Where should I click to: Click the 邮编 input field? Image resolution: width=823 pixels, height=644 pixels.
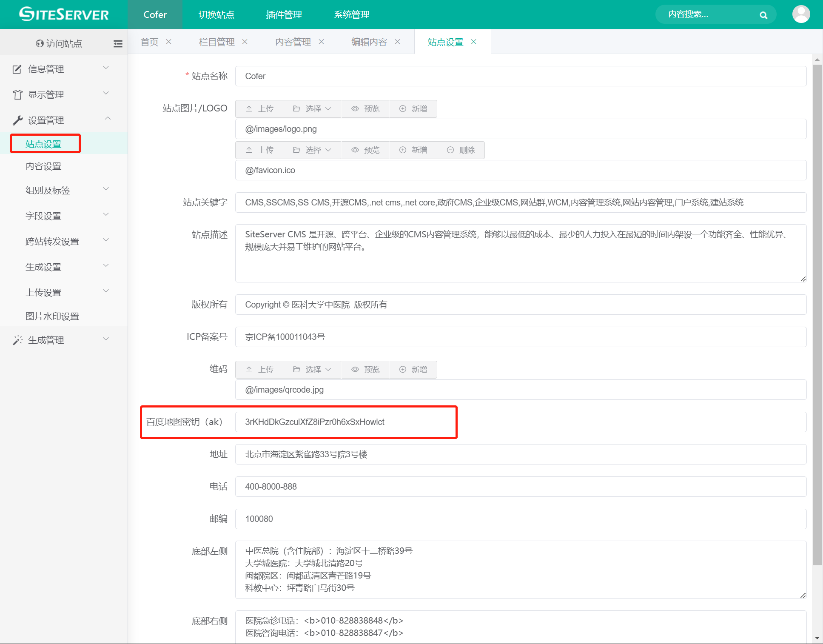pyautogui.click(x=521, y=519)
